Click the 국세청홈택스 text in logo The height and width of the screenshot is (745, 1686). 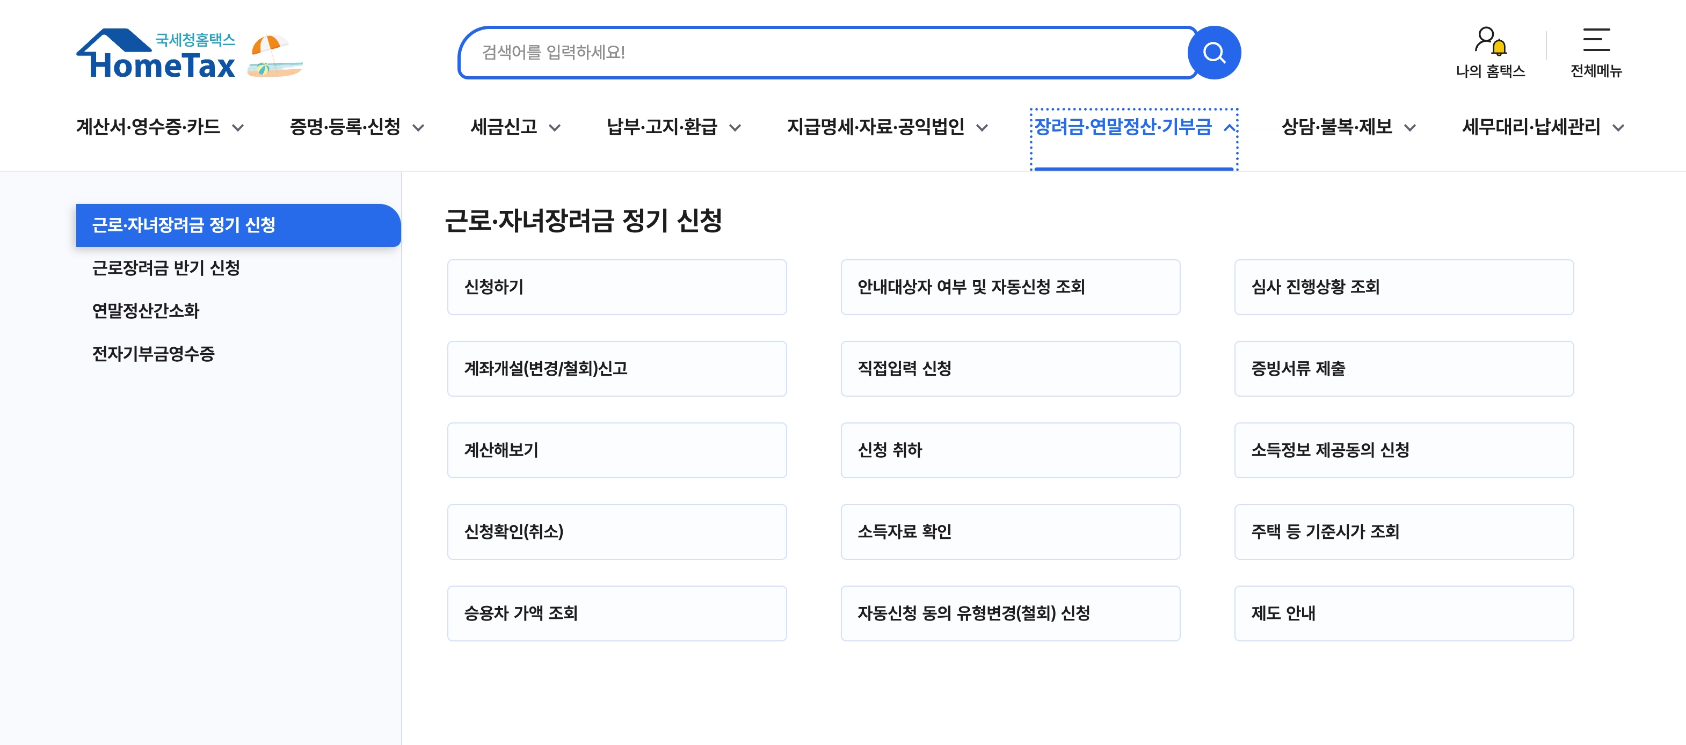pos(195,40)
